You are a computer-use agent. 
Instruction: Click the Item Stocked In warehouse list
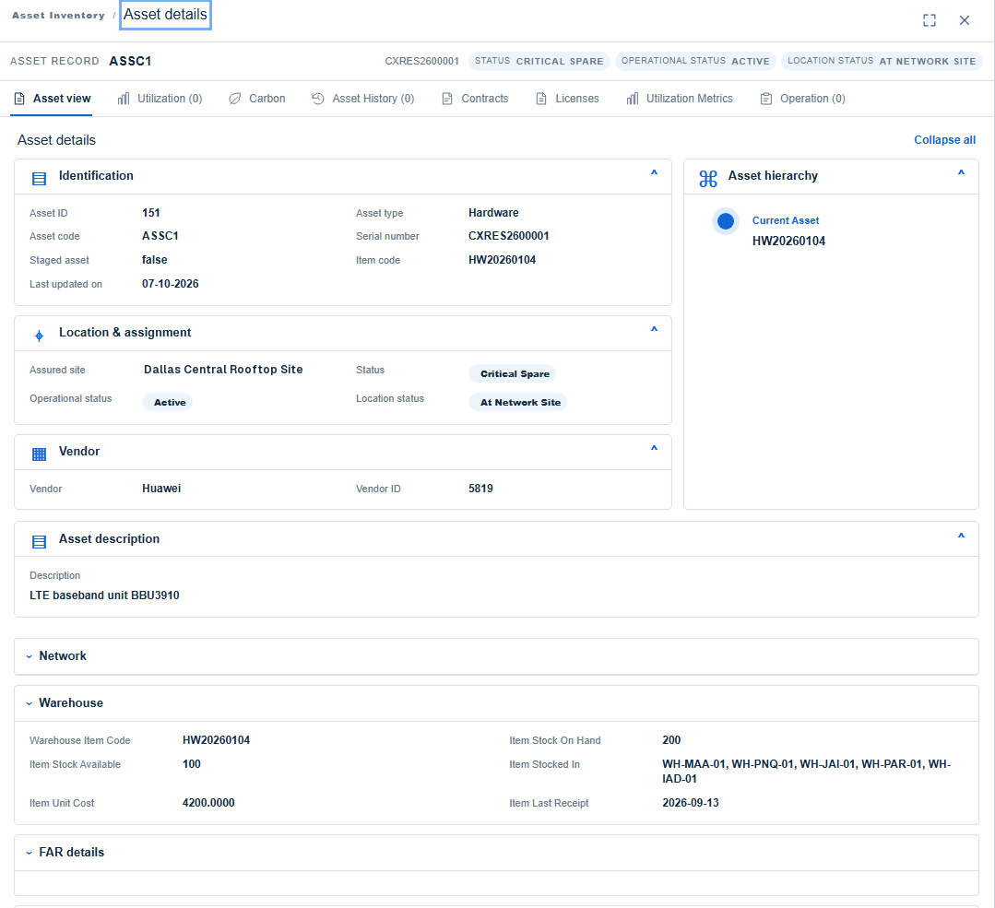point(807,771)
